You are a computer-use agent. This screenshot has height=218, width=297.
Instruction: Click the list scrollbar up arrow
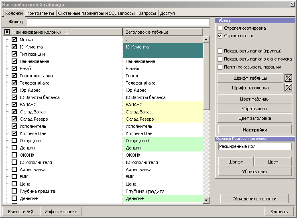click(x=206, y=39)
